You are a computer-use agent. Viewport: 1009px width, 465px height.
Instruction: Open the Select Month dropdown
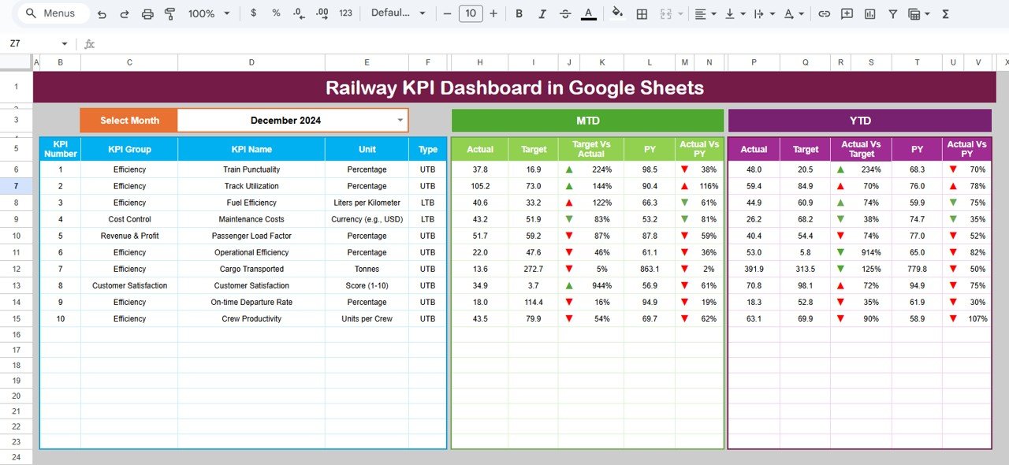click(400, 121)
